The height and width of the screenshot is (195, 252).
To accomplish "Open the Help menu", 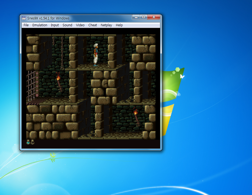I will tap(119, 25).
